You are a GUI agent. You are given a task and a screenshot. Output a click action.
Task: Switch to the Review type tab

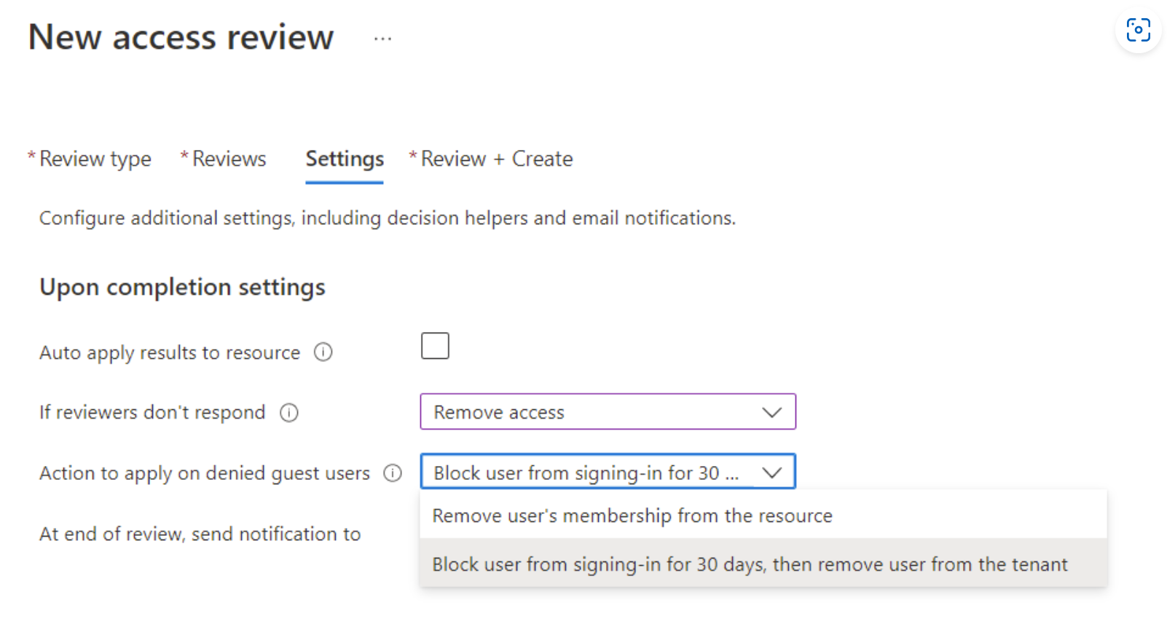[95, 159]
